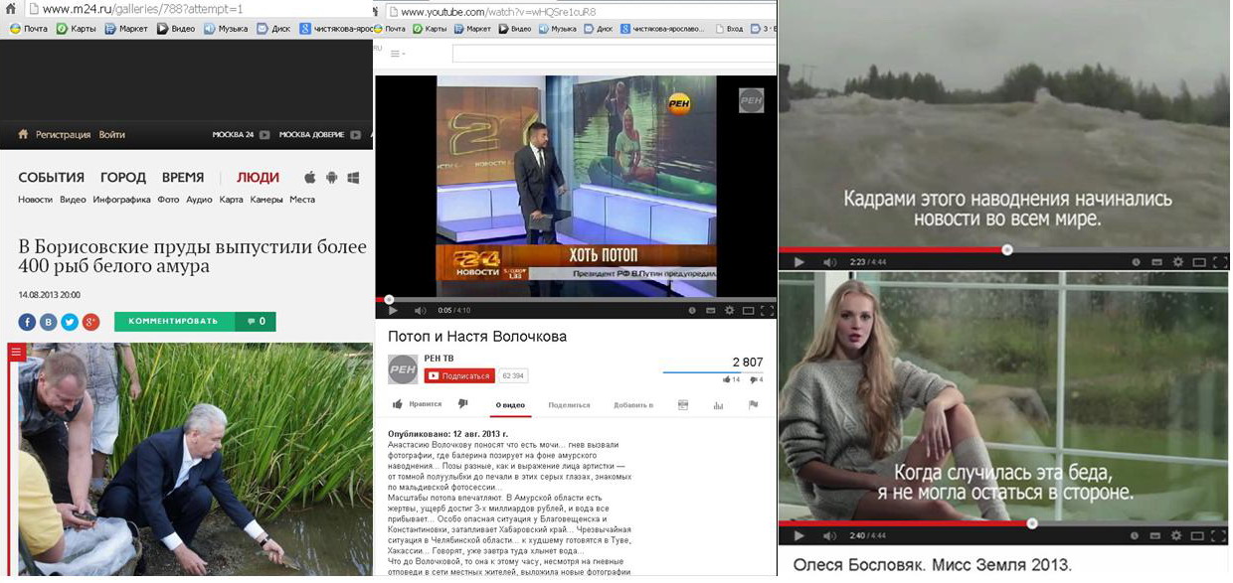
Task: Enter fullscreen in the РЕН ТВ video player
Action: pos(767,311)
